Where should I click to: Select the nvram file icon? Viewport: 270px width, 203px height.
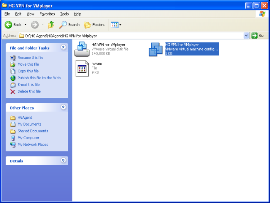[82, 68]
